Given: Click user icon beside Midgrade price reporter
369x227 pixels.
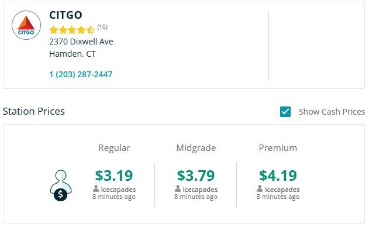Looking at the screenshot, I should coord(178,188).
